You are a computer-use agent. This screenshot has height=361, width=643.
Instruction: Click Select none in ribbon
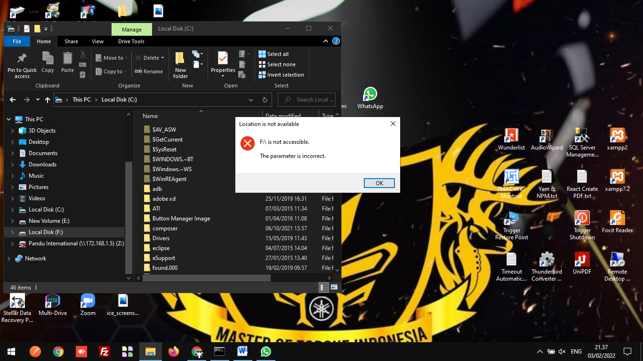click(277, 64)
